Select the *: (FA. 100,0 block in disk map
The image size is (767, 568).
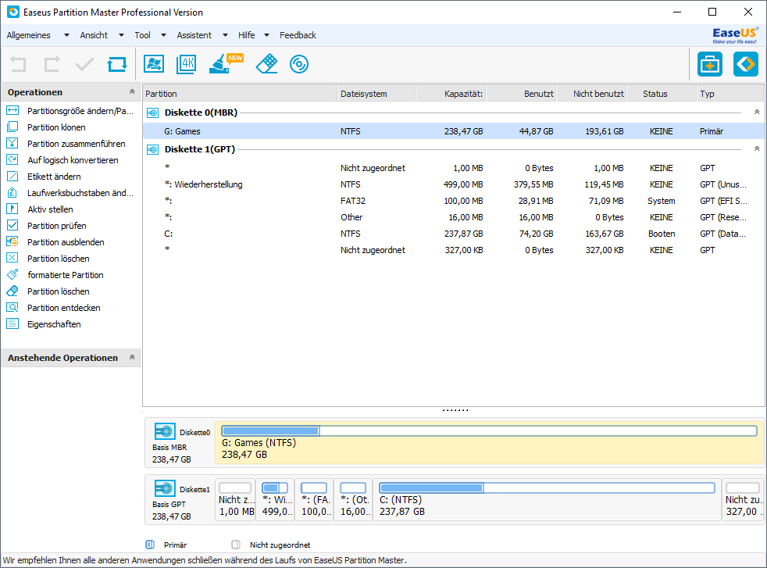(314, 499)
